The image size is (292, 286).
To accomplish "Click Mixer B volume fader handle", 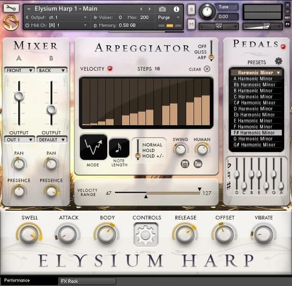I will click(51, 110).
